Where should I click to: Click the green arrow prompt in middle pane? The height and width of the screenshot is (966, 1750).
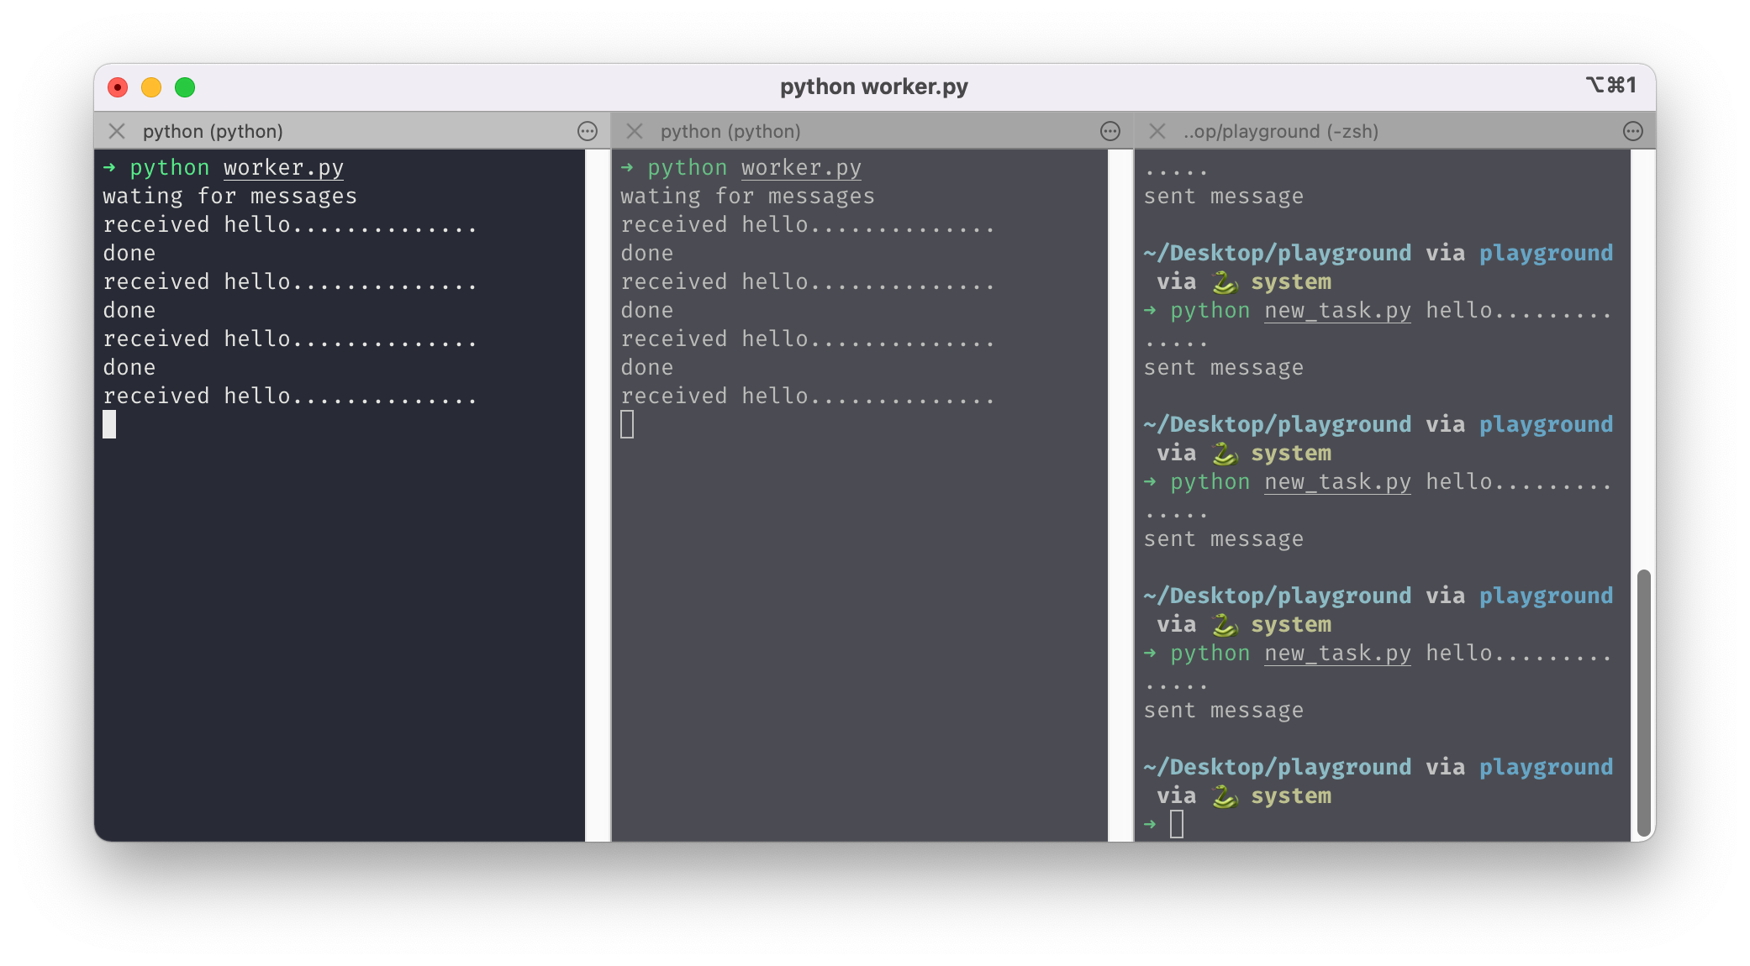click(x=627, y=168)
